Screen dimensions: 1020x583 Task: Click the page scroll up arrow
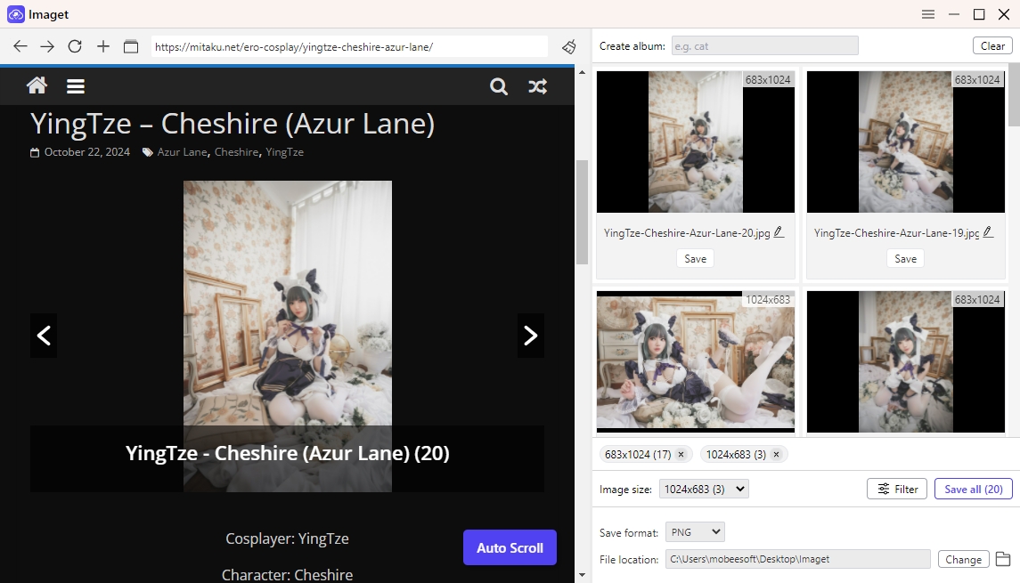pos(582,72)
